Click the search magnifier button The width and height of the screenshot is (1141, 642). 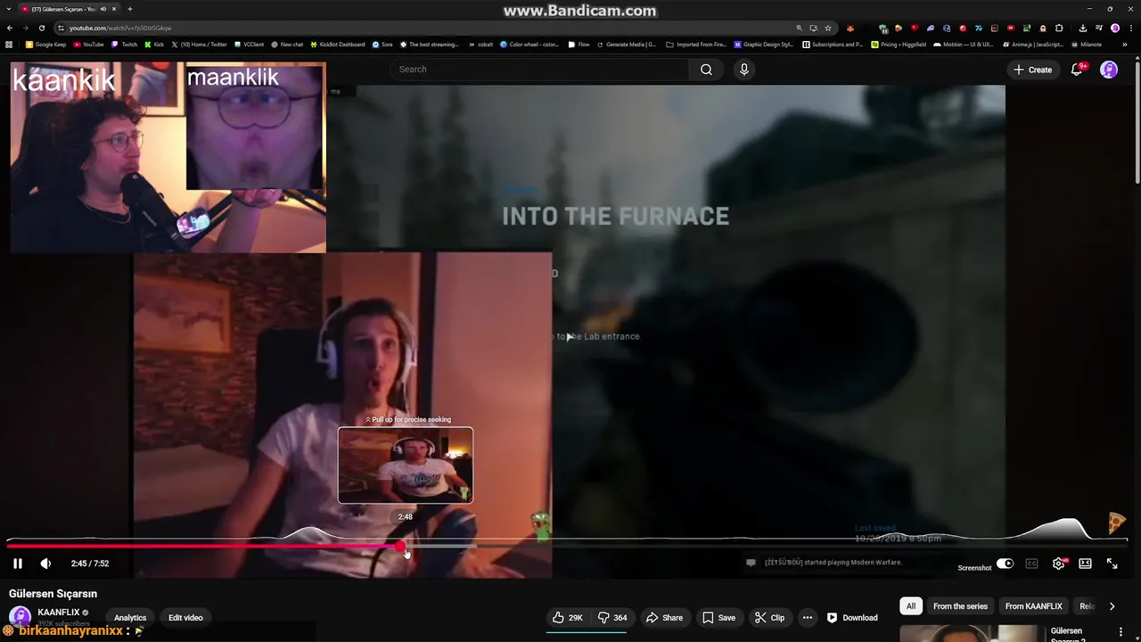(x=706, y=70)
